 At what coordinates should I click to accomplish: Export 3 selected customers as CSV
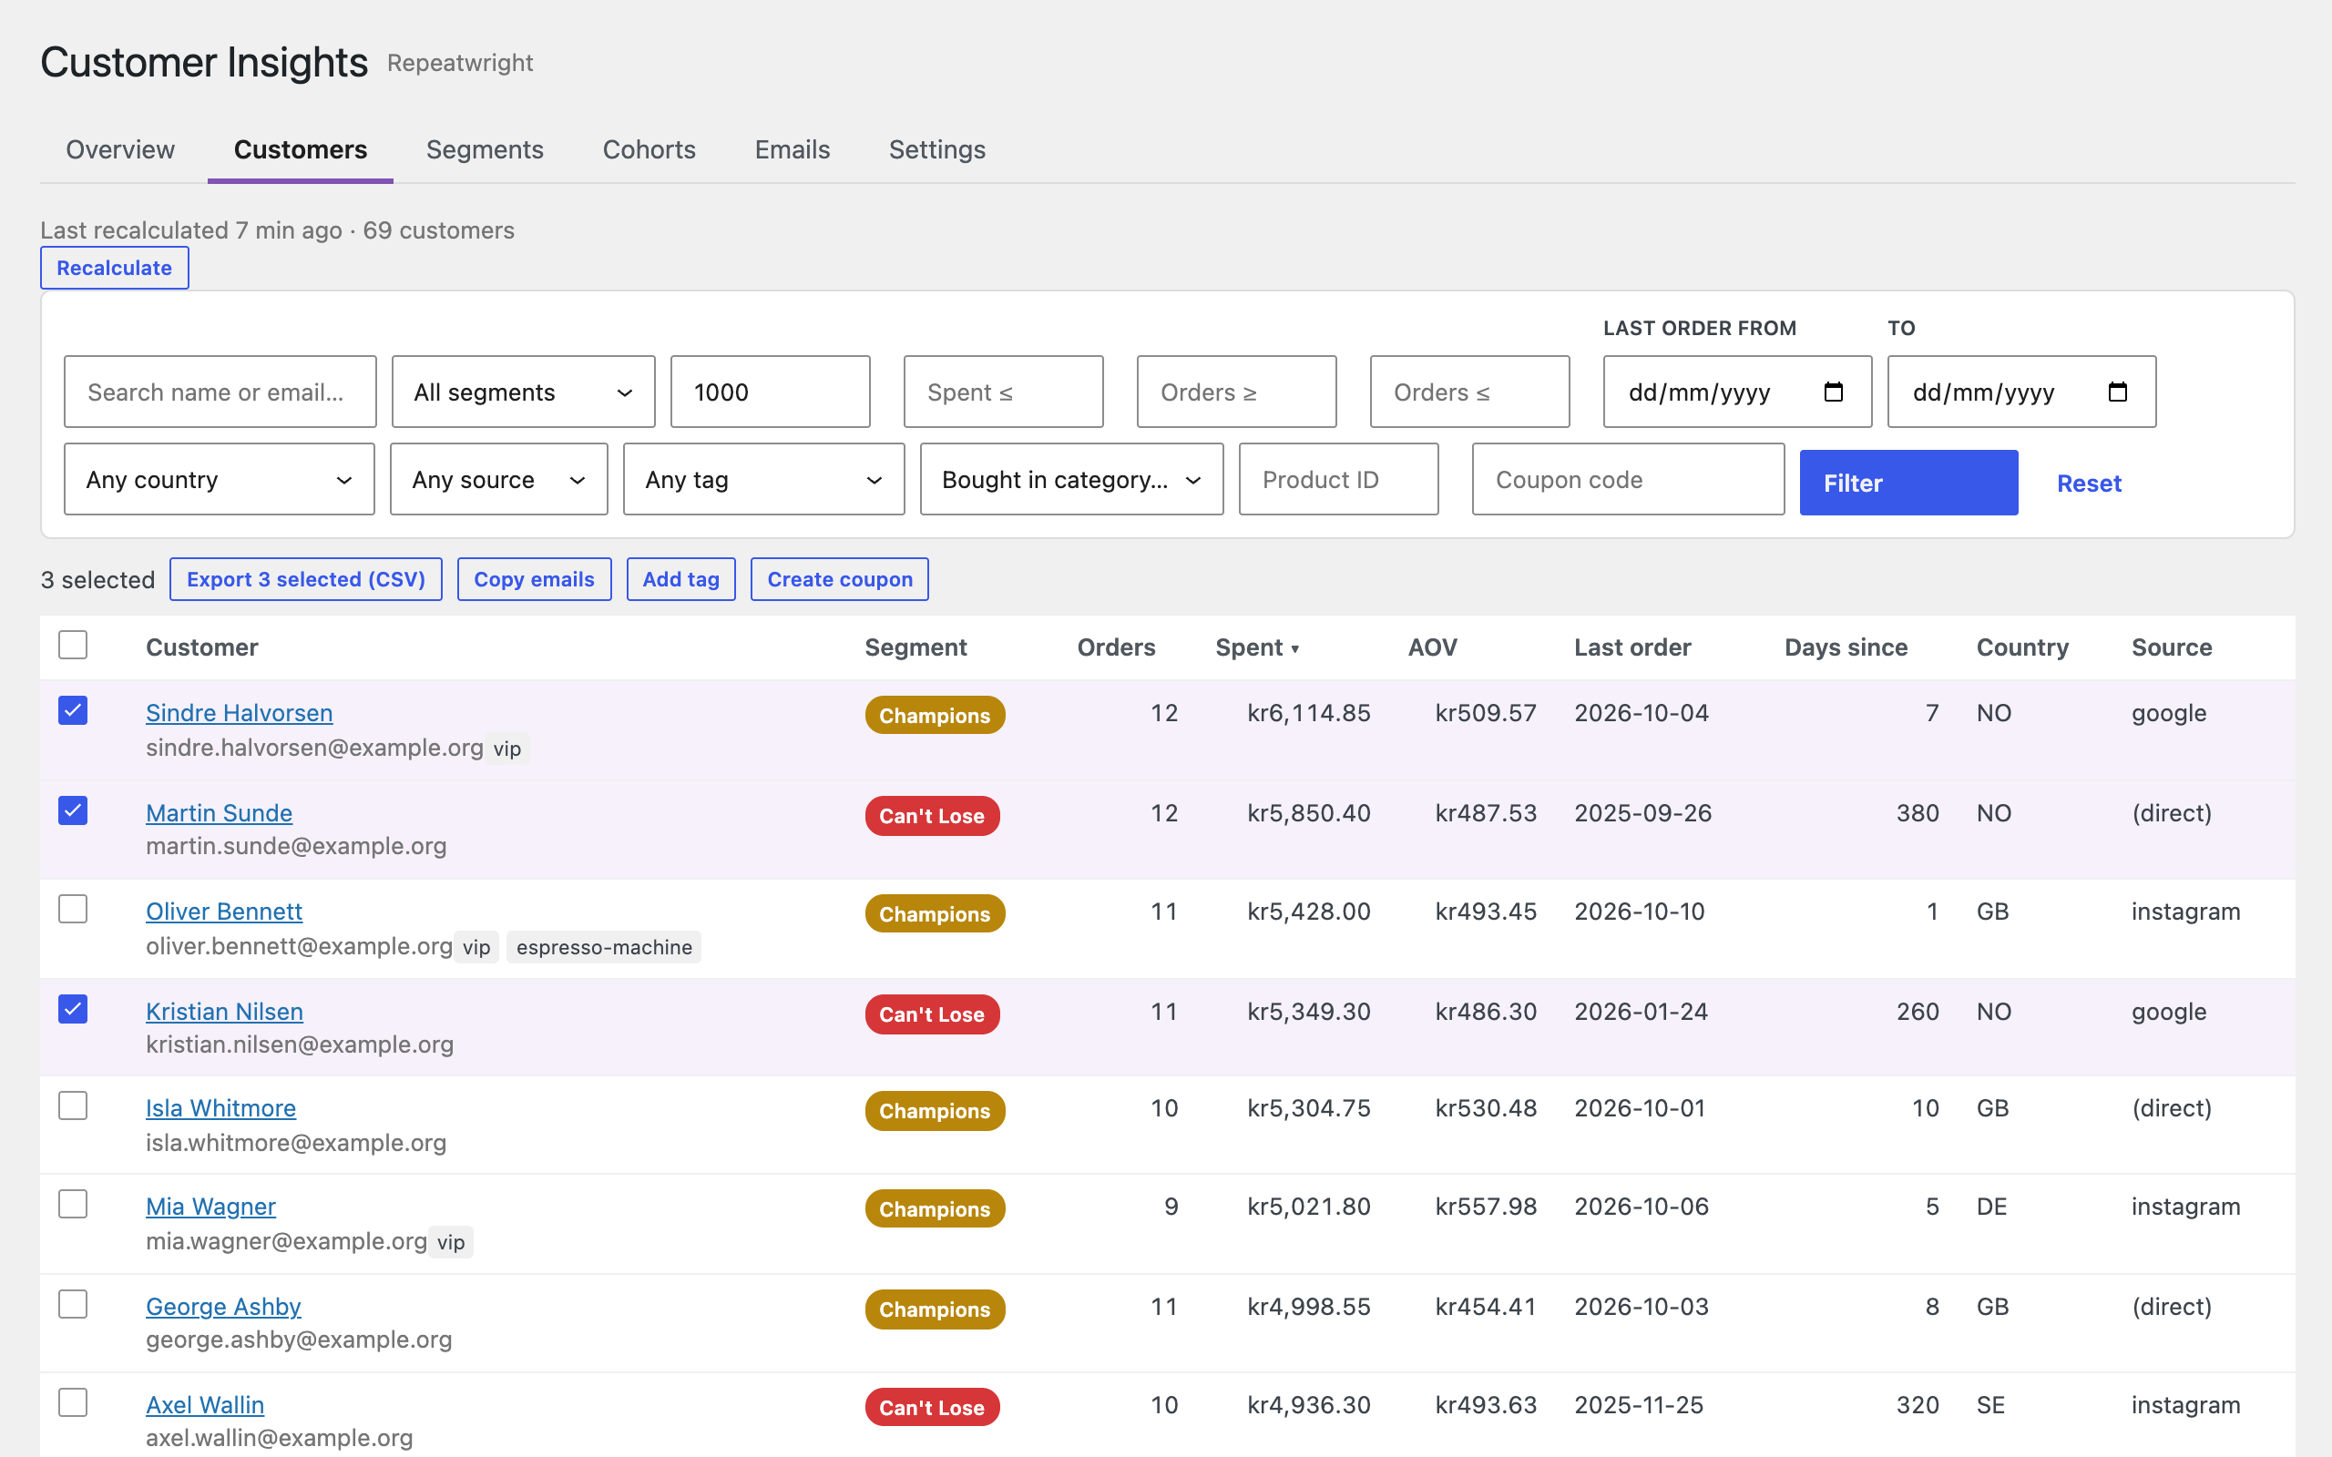click(306, 579)
